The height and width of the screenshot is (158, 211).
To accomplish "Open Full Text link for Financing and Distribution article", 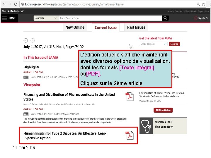I will point(39,109).
